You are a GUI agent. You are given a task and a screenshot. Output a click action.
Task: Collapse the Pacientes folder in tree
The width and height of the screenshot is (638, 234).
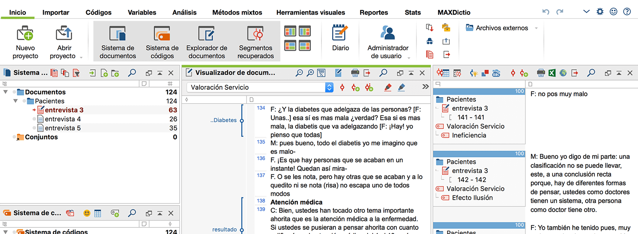(x=15, y=101)
